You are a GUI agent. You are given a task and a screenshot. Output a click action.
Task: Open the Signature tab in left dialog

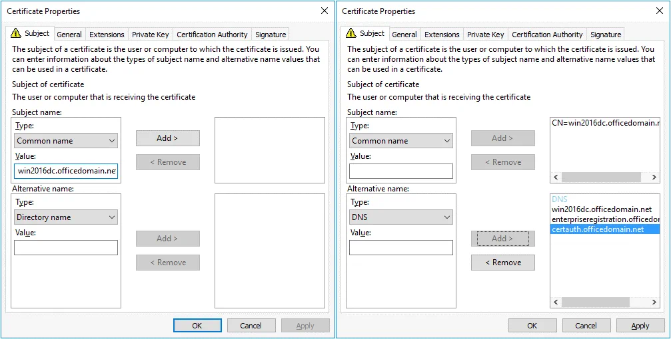click(x=271, y=35)
